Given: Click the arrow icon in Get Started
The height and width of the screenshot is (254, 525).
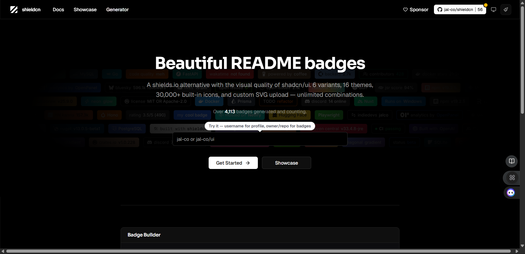Looking at the screenshot, I should click(248, 163).
